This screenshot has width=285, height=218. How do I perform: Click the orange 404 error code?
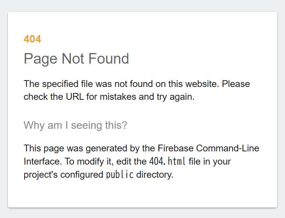pos(32,39)
